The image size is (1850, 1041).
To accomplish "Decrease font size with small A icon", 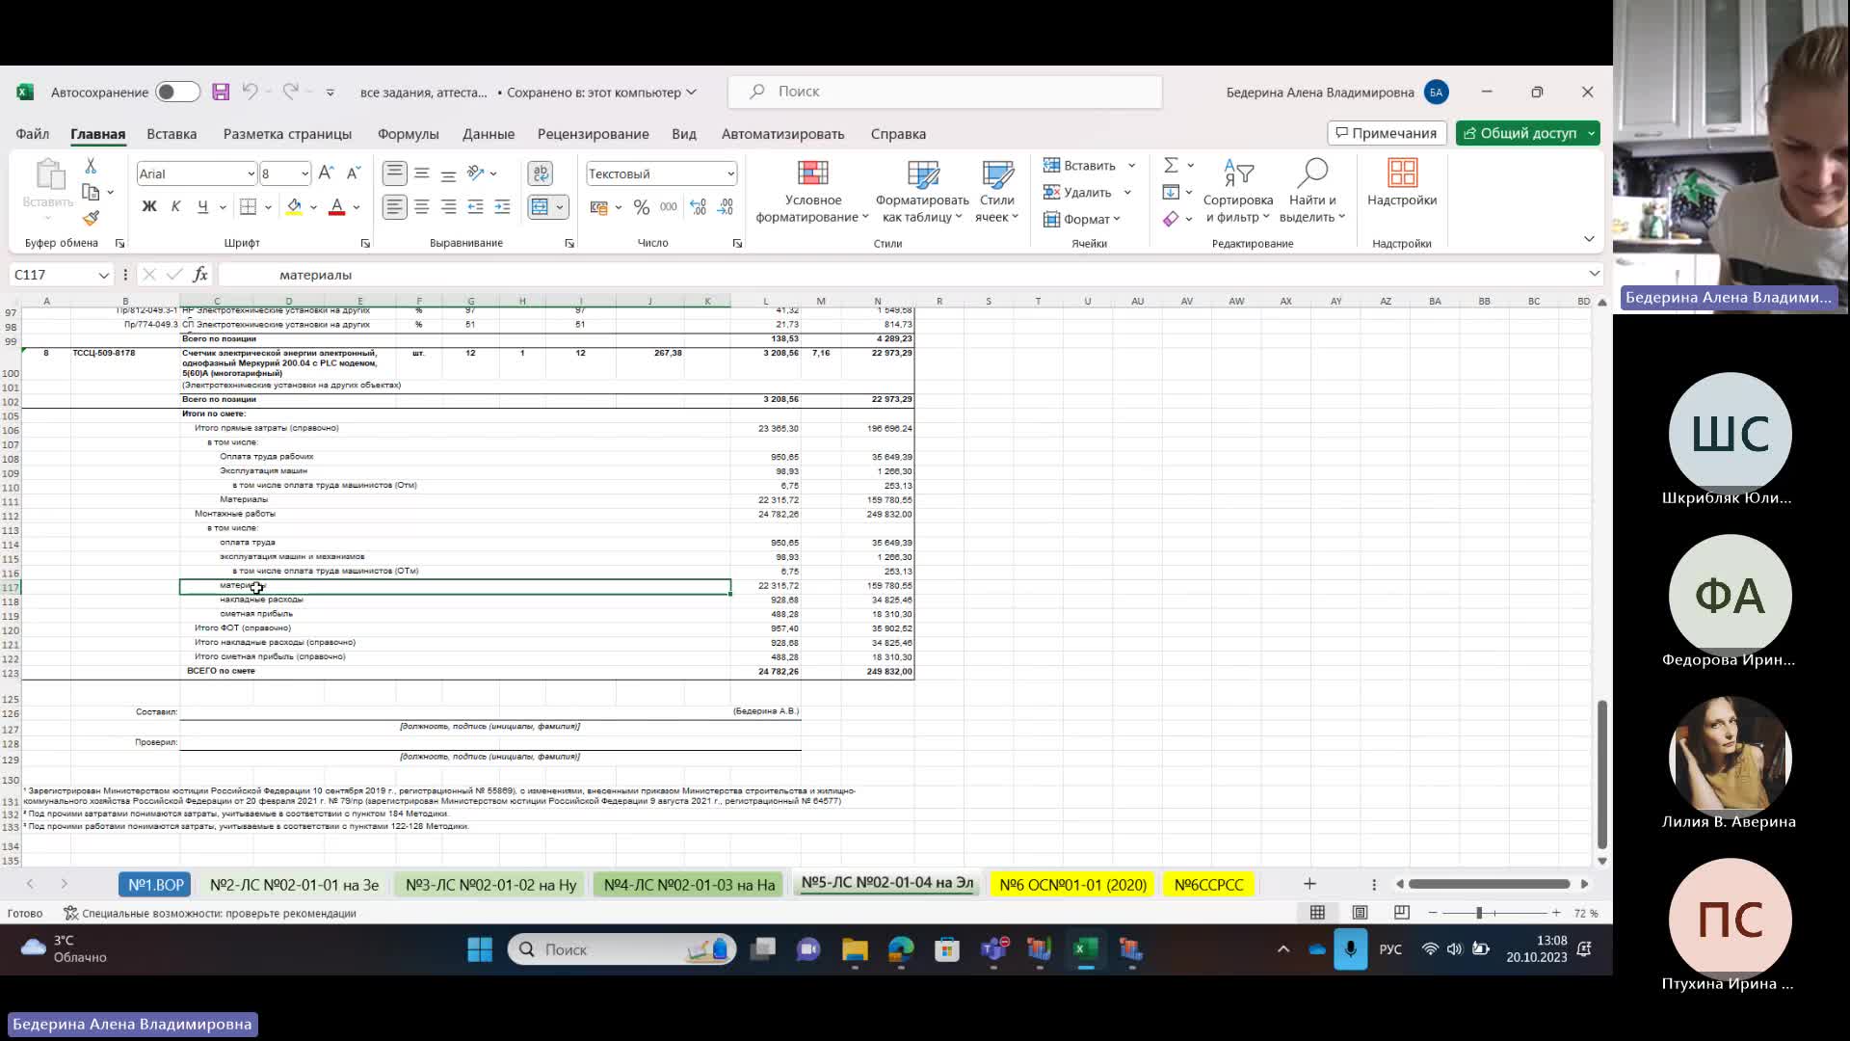I will point(353,173).
